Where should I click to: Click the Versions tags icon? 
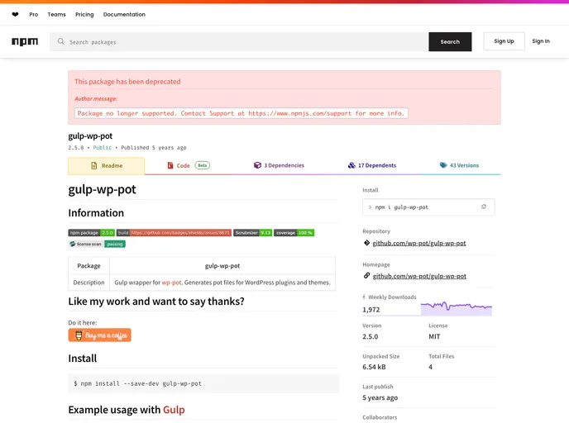(x=443, y=165)
